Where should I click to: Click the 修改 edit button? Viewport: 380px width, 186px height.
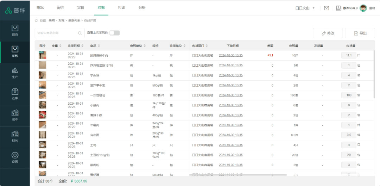coord(328,33)
